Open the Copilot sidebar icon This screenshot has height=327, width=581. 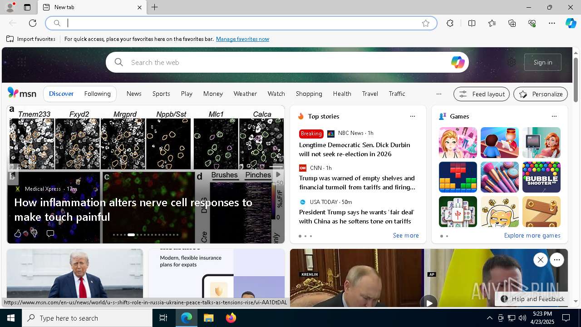[x=571, y=23]
